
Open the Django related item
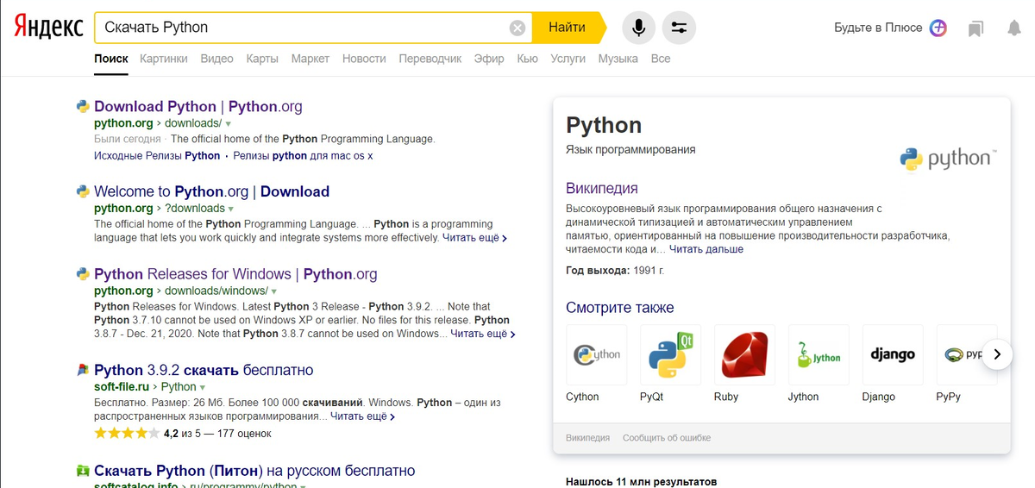893,354
